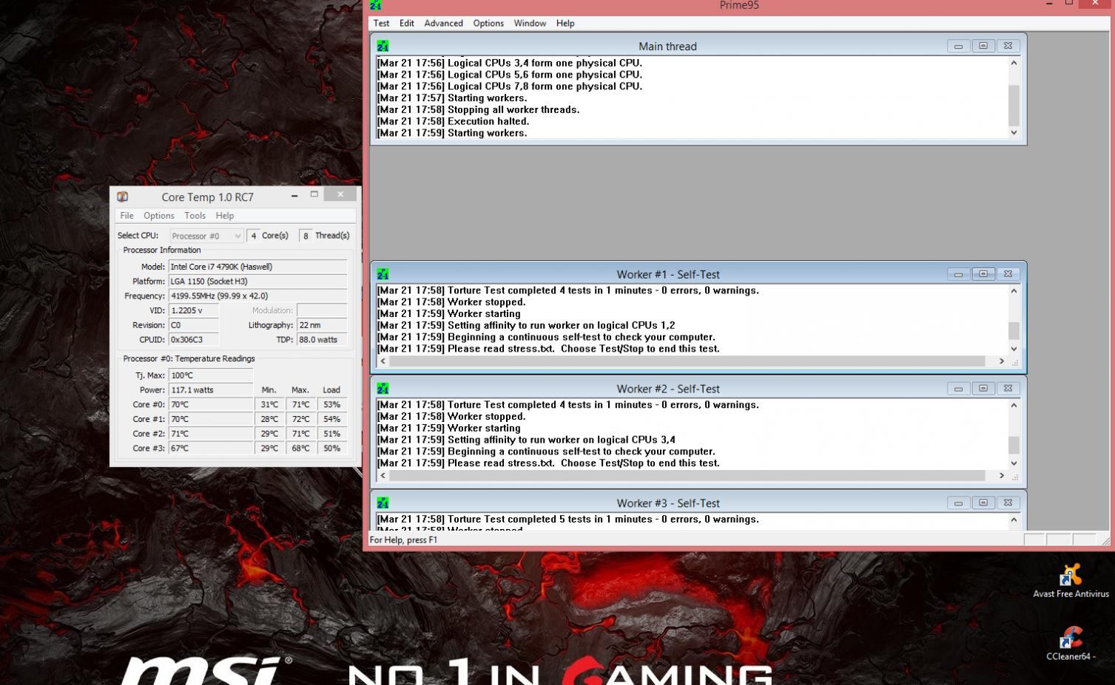The width and height of the screenshot is (1115, 685).
Task: Close the Core Temp window
Action: (340, 194)
